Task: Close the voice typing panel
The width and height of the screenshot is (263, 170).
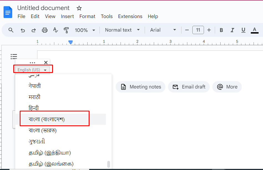Action: (46, 63)
